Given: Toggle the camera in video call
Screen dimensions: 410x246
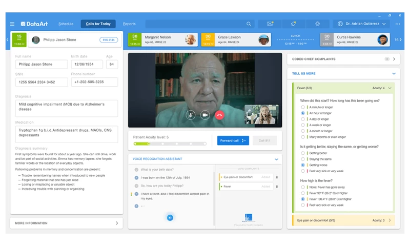Looking at the screenshot, I should tap(205, 115).
